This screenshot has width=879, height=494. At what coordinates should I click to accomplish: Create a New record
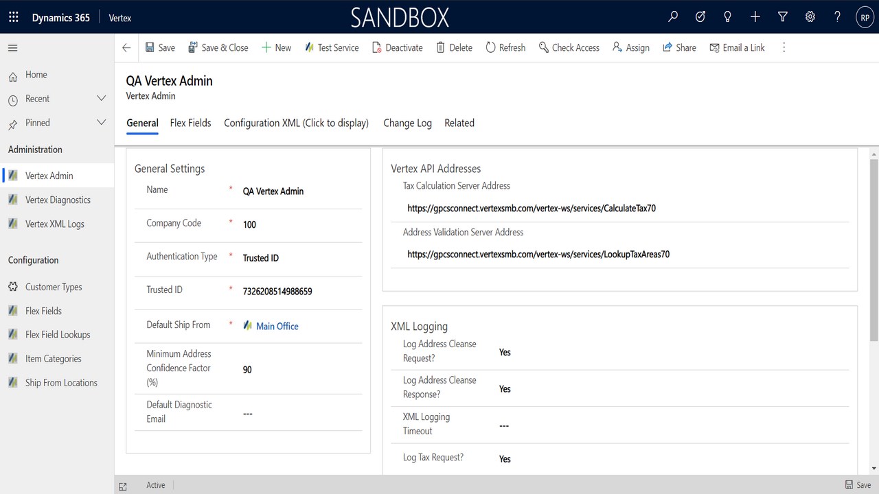click(x=276, y=48)
